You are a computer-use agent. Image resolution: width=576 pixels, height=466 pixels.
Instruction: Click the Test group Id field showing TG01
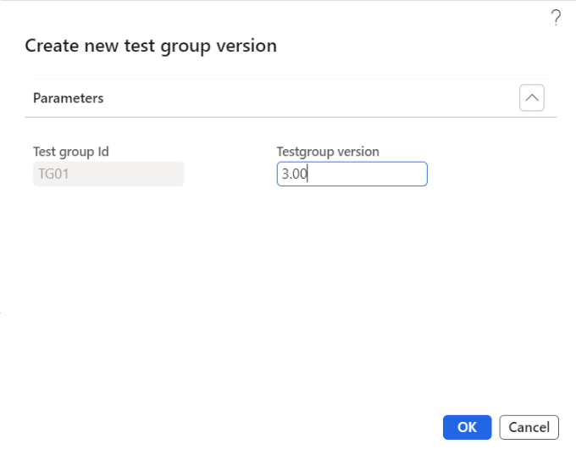coord(108,175)
